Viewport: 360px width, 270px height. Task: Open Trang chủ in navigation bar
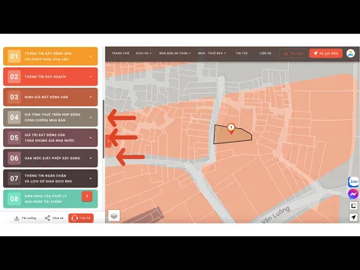[x=121, y=53]
